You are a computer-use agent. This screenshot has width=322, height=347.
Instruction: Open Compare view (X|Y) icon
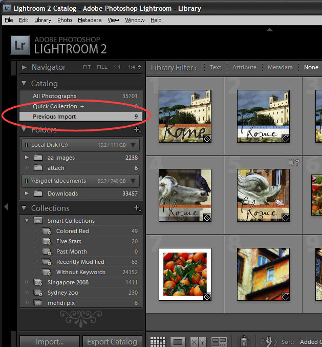tap(198, 342)
